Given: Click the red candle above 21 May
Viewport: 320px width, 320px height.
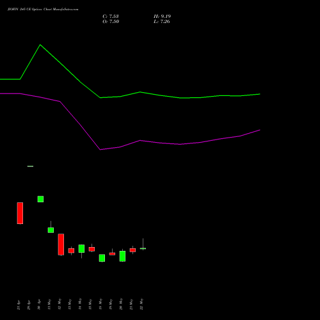Looking at the screenshot, I should tap(132, 250).
